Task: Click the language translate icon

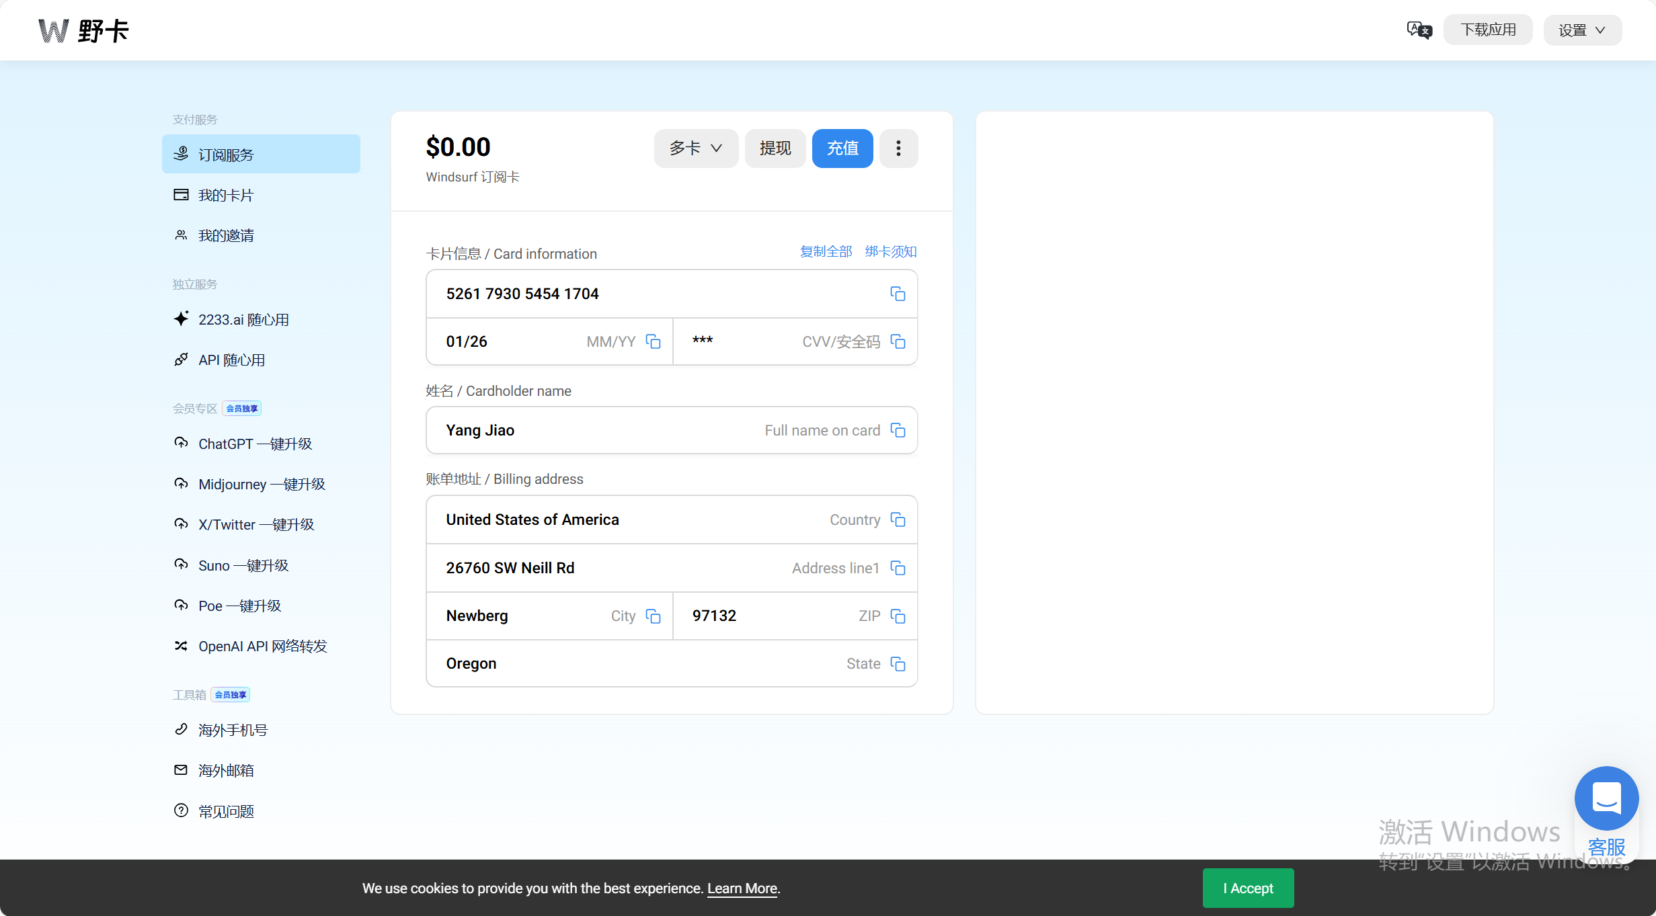Action: [1419, 30]
